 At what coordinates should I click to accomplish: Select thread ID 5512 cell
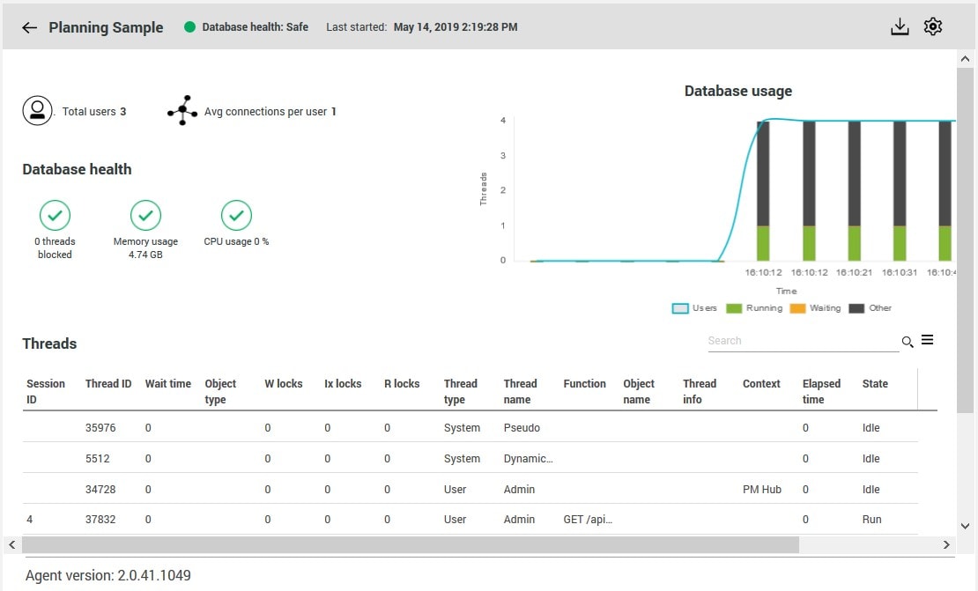97,459
